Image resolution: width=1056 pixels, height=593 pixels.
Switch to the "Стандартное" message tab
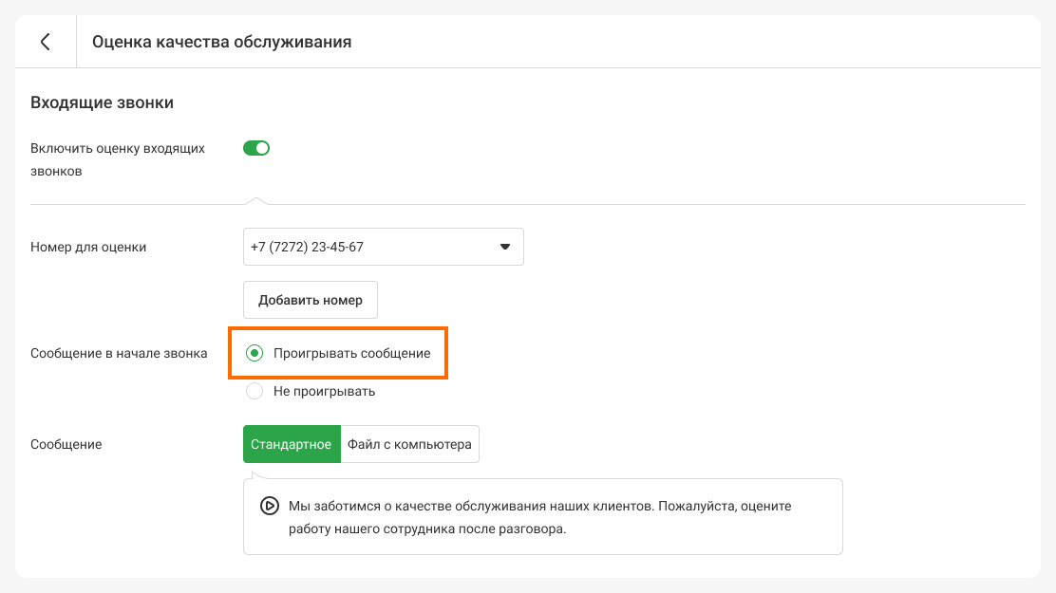pos(292,444)
